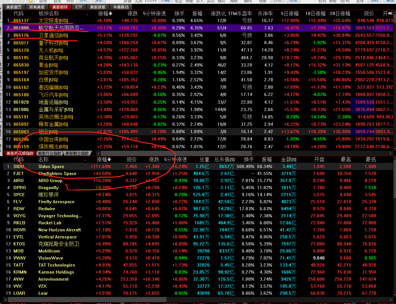Select the Starfighters Space stock row
The image size is (396, 304).
point(198,173)
